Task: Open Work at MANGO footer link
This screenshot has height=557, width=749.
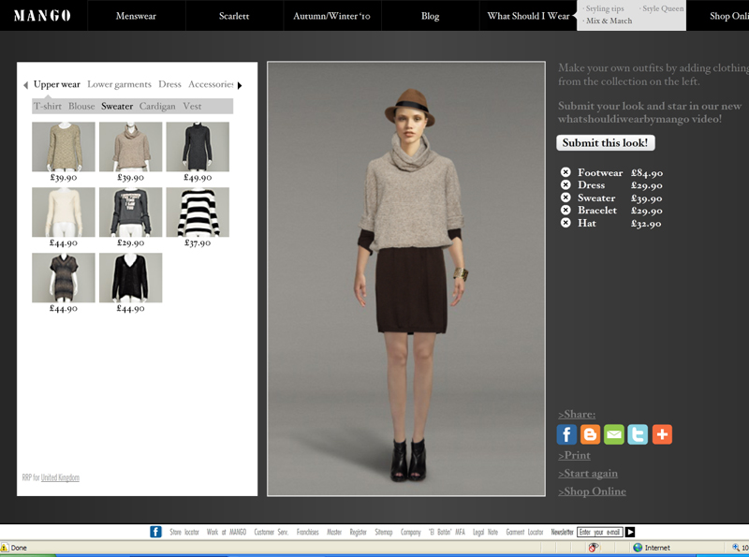Action: [227, 532]
